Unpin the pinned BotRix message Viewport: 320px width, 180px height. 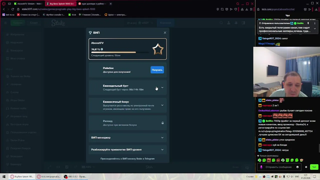pos(308,23)
